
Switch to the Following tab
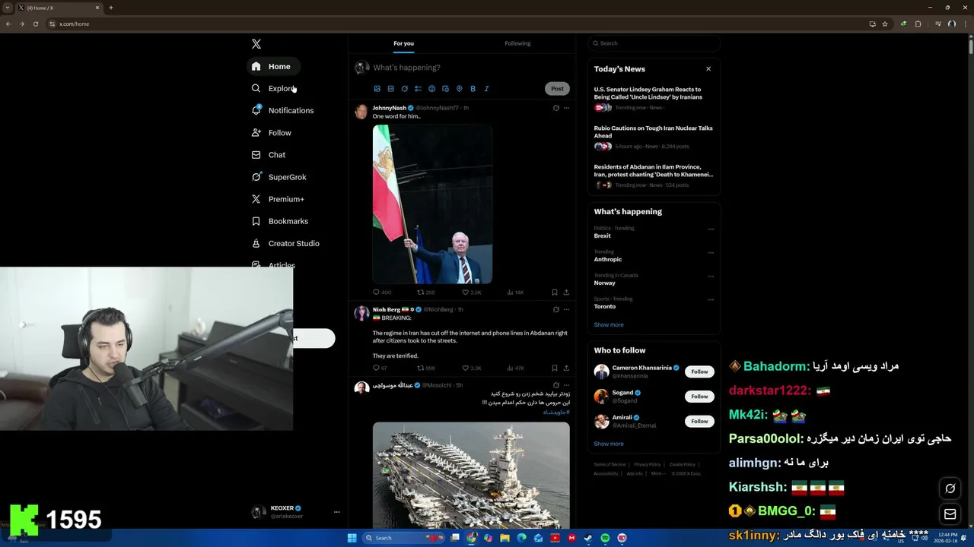517,43
